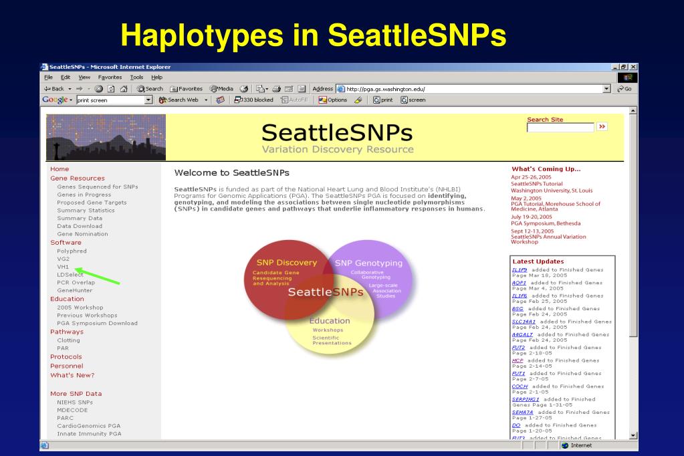This screenshot has height=456, width=684.
Task: Find the word 'print' using Google toolbar button
Action: pos(383,100)
